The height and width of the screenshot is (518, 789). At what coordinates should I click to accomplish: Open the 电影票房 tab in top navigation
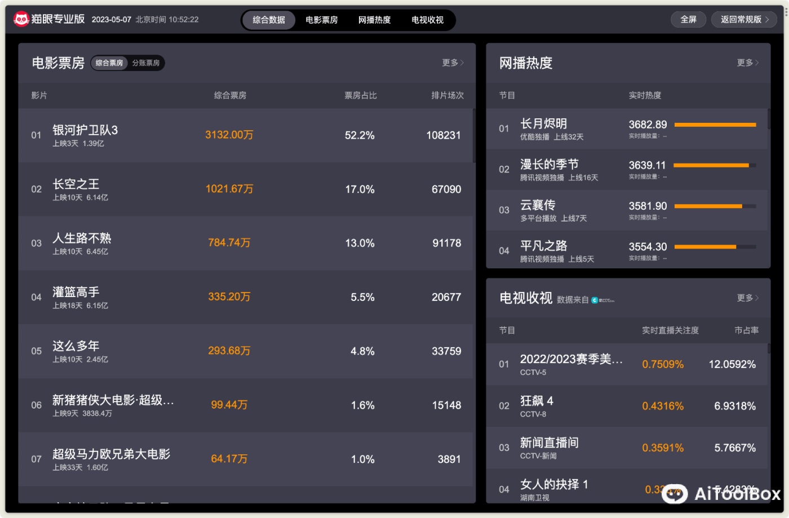click(x=322, y=20)
